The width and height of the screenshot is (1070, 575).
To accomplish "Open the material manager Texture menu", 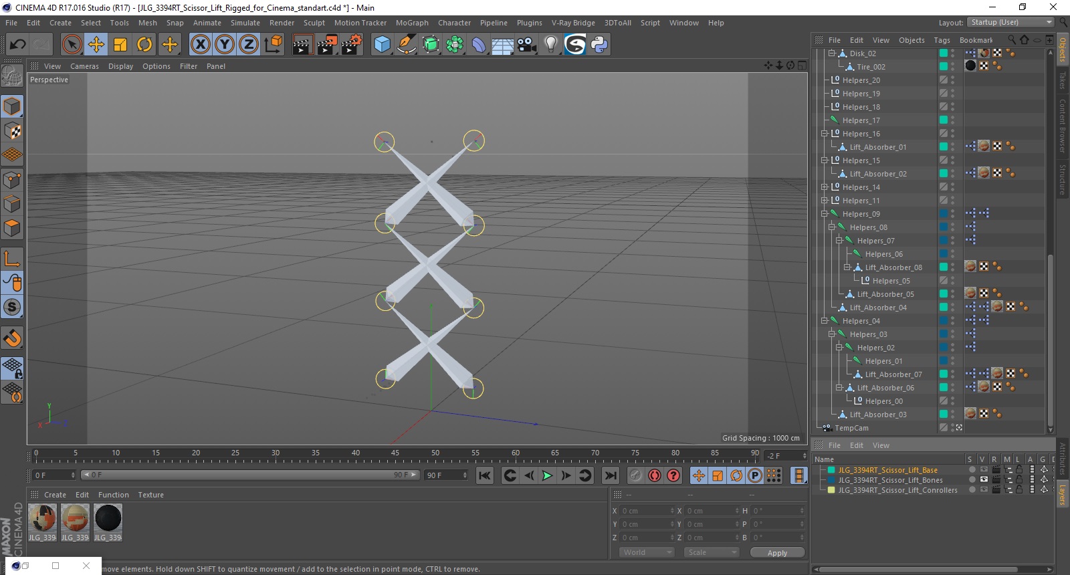I will coord(150,495).
